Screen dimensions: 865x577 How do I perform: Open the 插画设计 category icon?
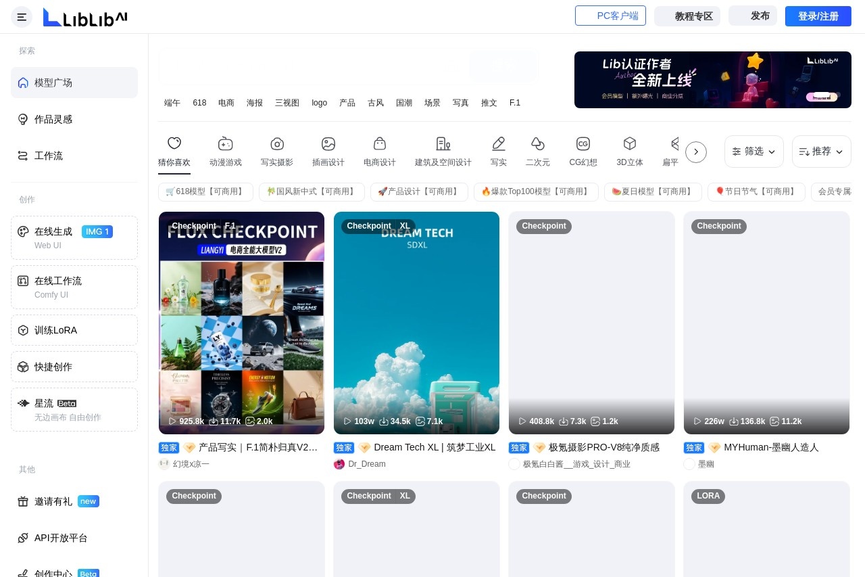[x=328, y=143]
